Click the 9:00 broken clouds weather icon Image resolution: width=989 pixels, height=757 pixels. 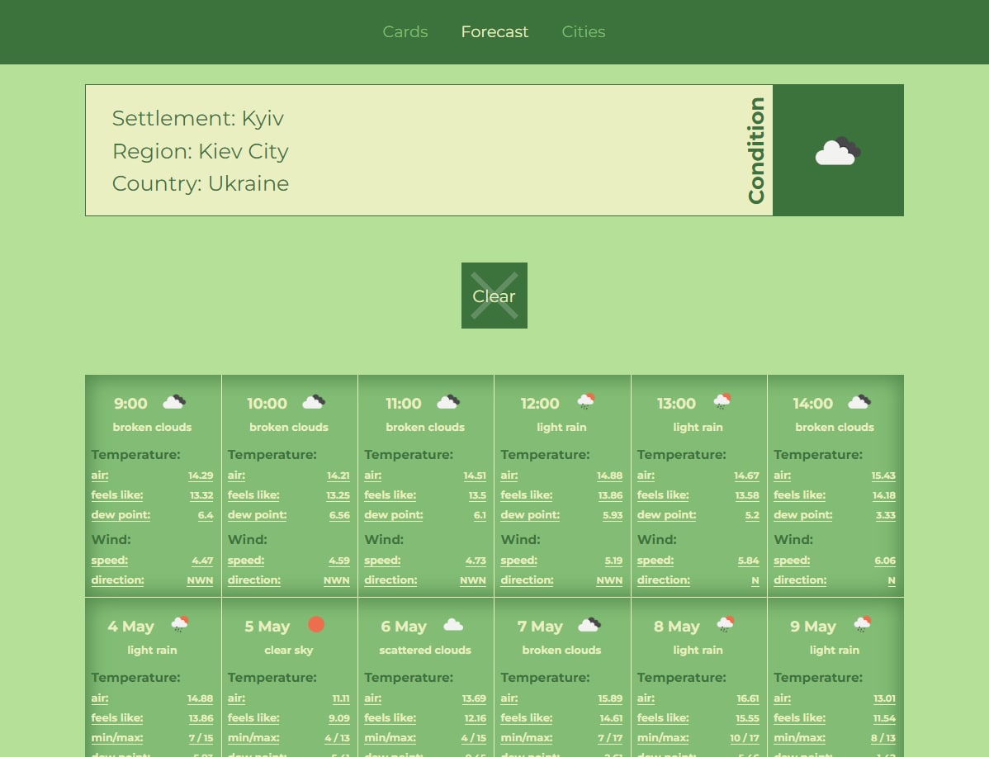[x=174, y=402]
